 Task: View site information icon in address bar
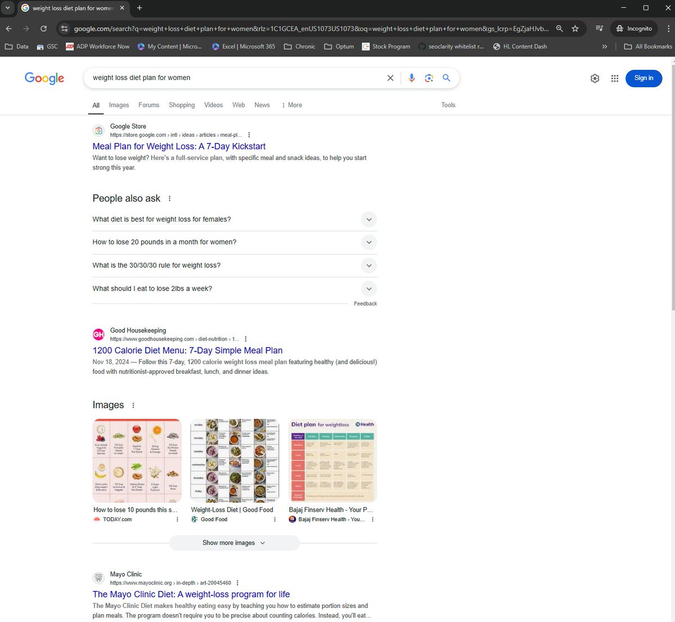tap(64, 28)
